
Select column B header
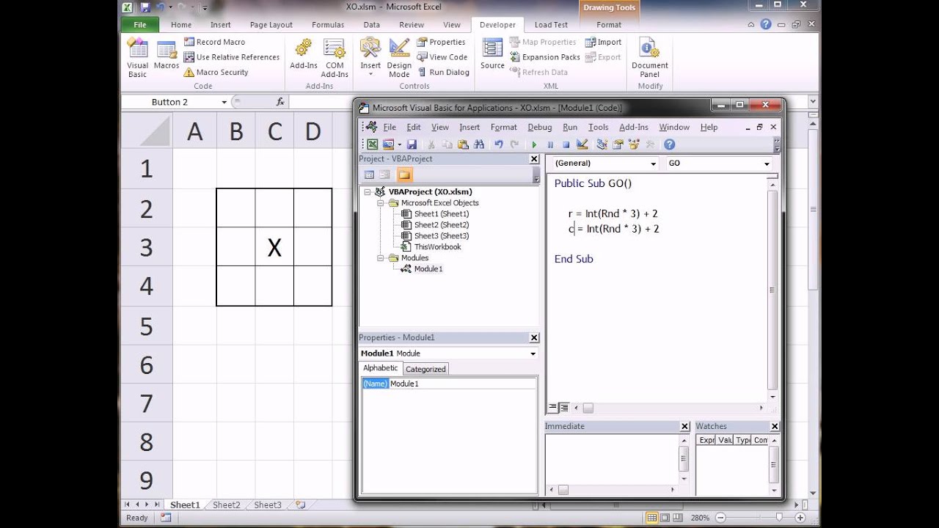click(x=236, y=132)
